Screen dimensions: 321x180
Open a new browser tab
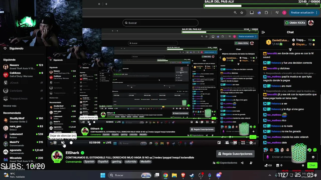tap(106, 4)
